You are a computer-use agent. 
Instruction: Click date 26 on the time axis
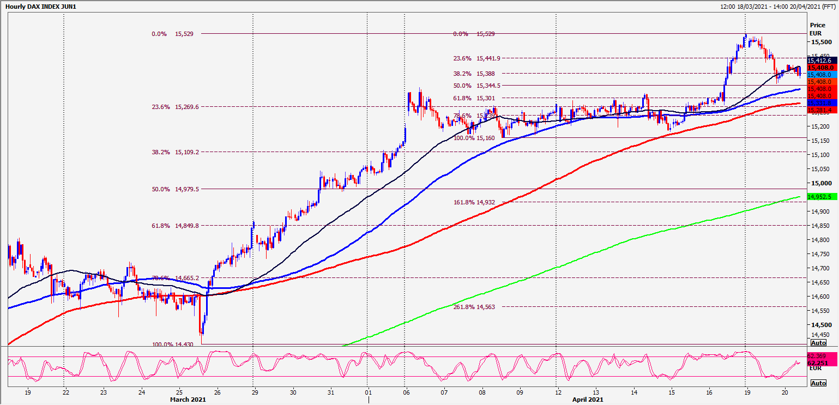click(x=216, y=392)
